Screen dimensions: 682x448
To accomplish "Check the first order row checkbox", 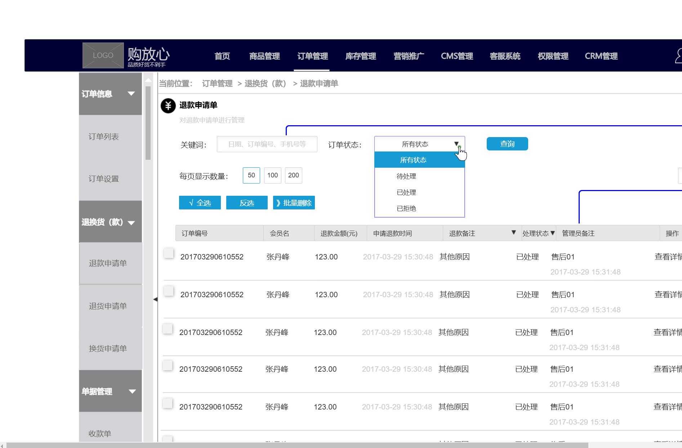I will (168, 253).
